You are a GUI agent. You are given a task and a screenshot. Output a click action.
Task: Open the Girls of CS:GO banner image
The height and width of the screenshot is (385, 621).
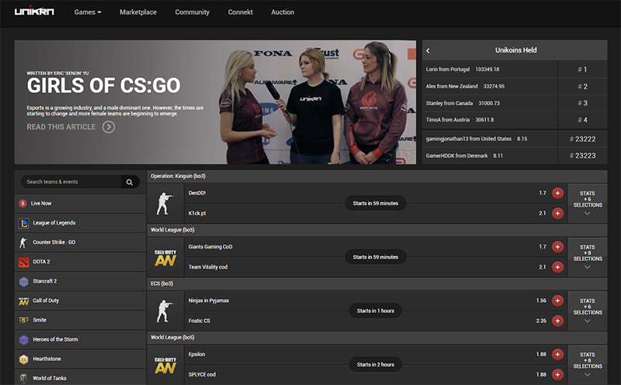click(x=215, y=102)
